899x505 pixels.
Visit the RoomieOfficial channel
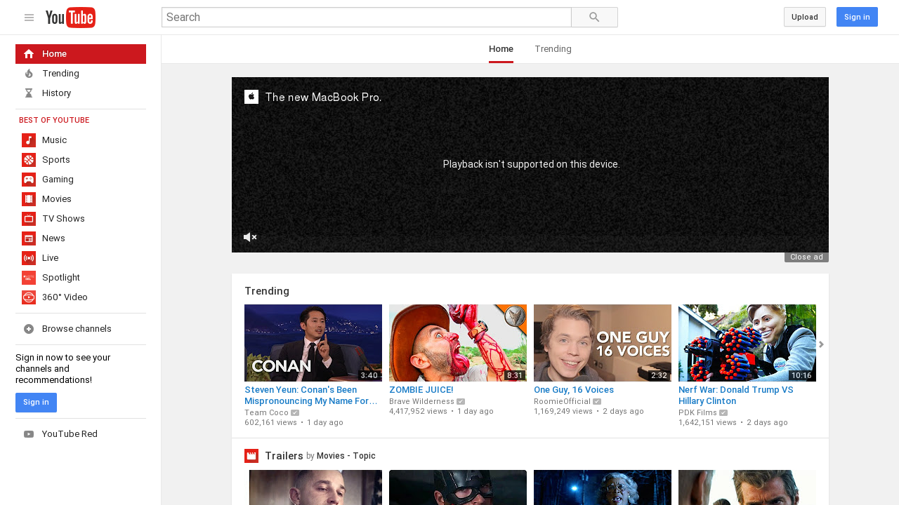pos(562,401)
